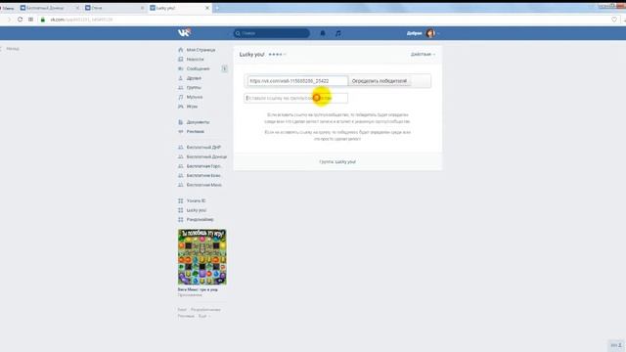Open the Ещё footer dropdown
The width and height of the screenshot is (626, 352).
pyautogui.click(x=204, y=316)
